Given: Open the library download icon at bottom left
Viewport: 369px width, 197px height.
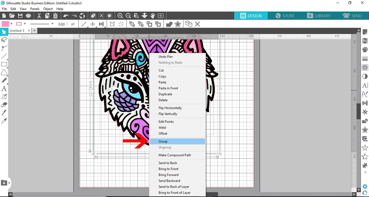Looking at the screenshot, I should [x=4, y=183].
